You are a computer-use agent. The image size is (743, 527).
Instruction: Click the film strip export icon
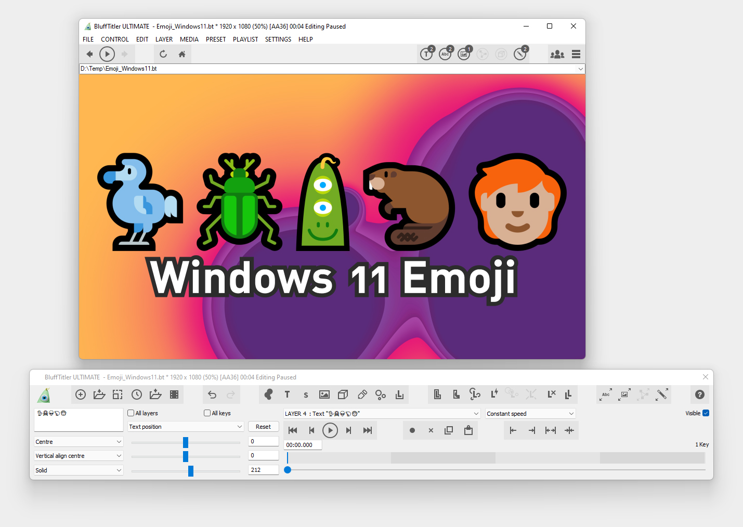[174, 394]
